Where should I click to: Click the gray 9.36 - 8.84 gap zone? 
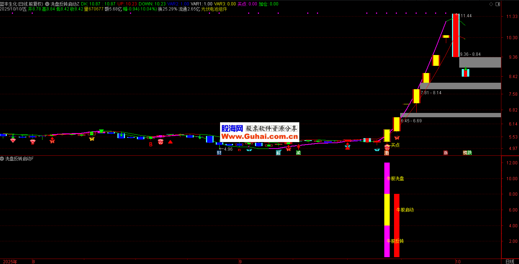tap(480, 62)
